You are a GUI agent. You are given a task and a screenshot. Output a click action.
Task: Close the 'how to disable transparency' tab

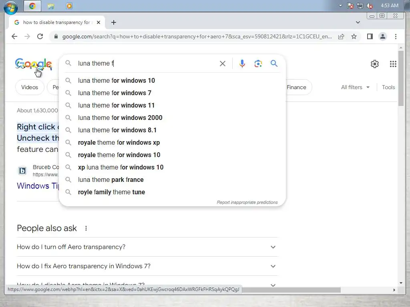tap(98, 22)
